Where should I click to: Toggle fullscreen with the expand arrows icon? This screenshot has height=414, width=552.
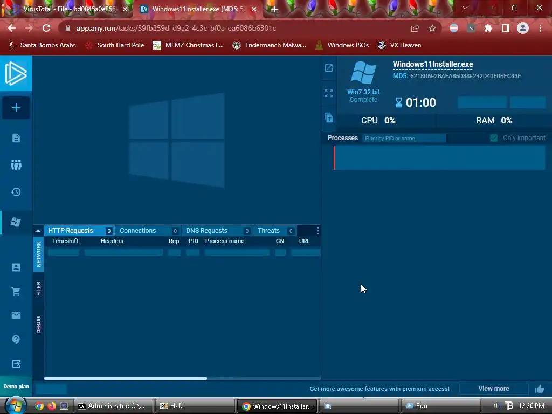click(329, 93)
